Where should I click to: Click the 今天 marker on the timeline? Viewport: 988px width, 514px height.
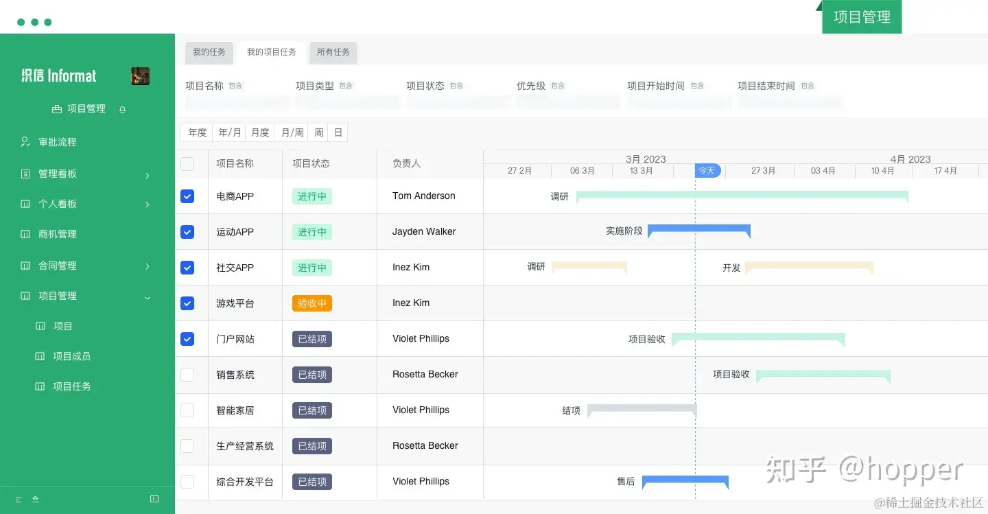[707, 170]
